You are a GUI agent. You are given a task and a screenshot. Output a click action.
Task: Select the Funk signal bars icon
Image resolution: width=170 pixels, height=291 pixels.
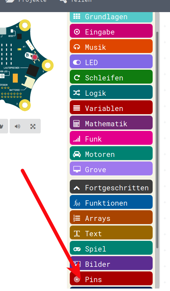(77, 139)
